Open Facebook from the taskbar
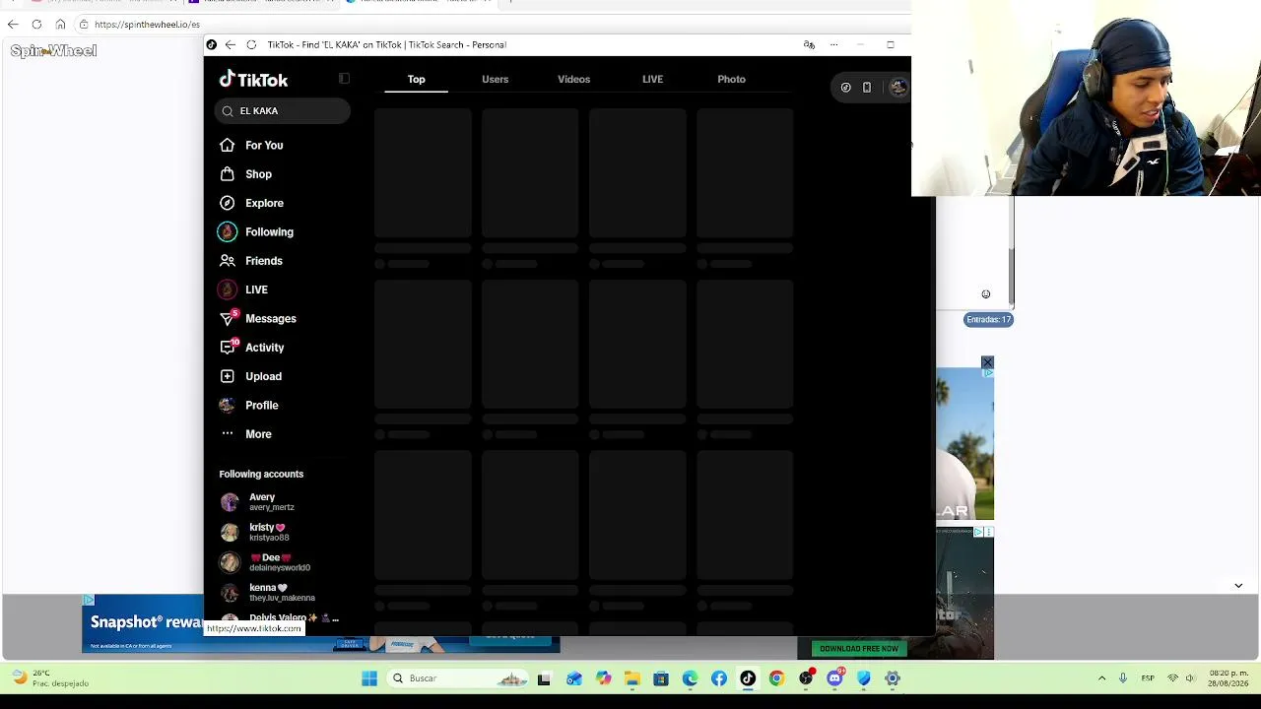1261x709 pixels. [x=719, y=678]
